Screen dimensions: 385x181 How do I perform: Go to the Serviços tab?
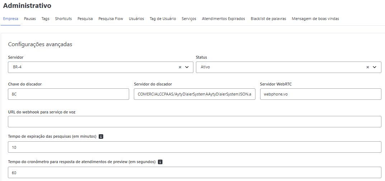pos(189,19)
